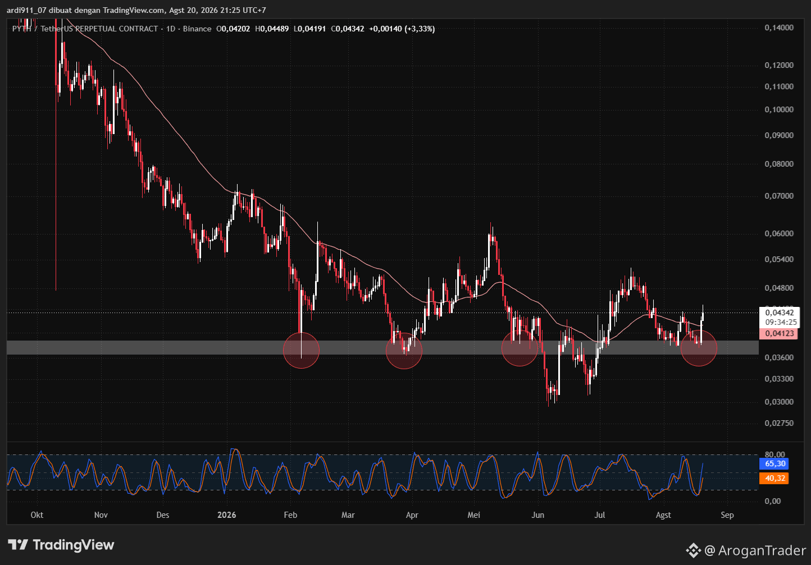This screenshot has width=811, height=565.
Task: Click the 0,03600 price axis label
Action: pyautogui.click(x=780, y=357)
